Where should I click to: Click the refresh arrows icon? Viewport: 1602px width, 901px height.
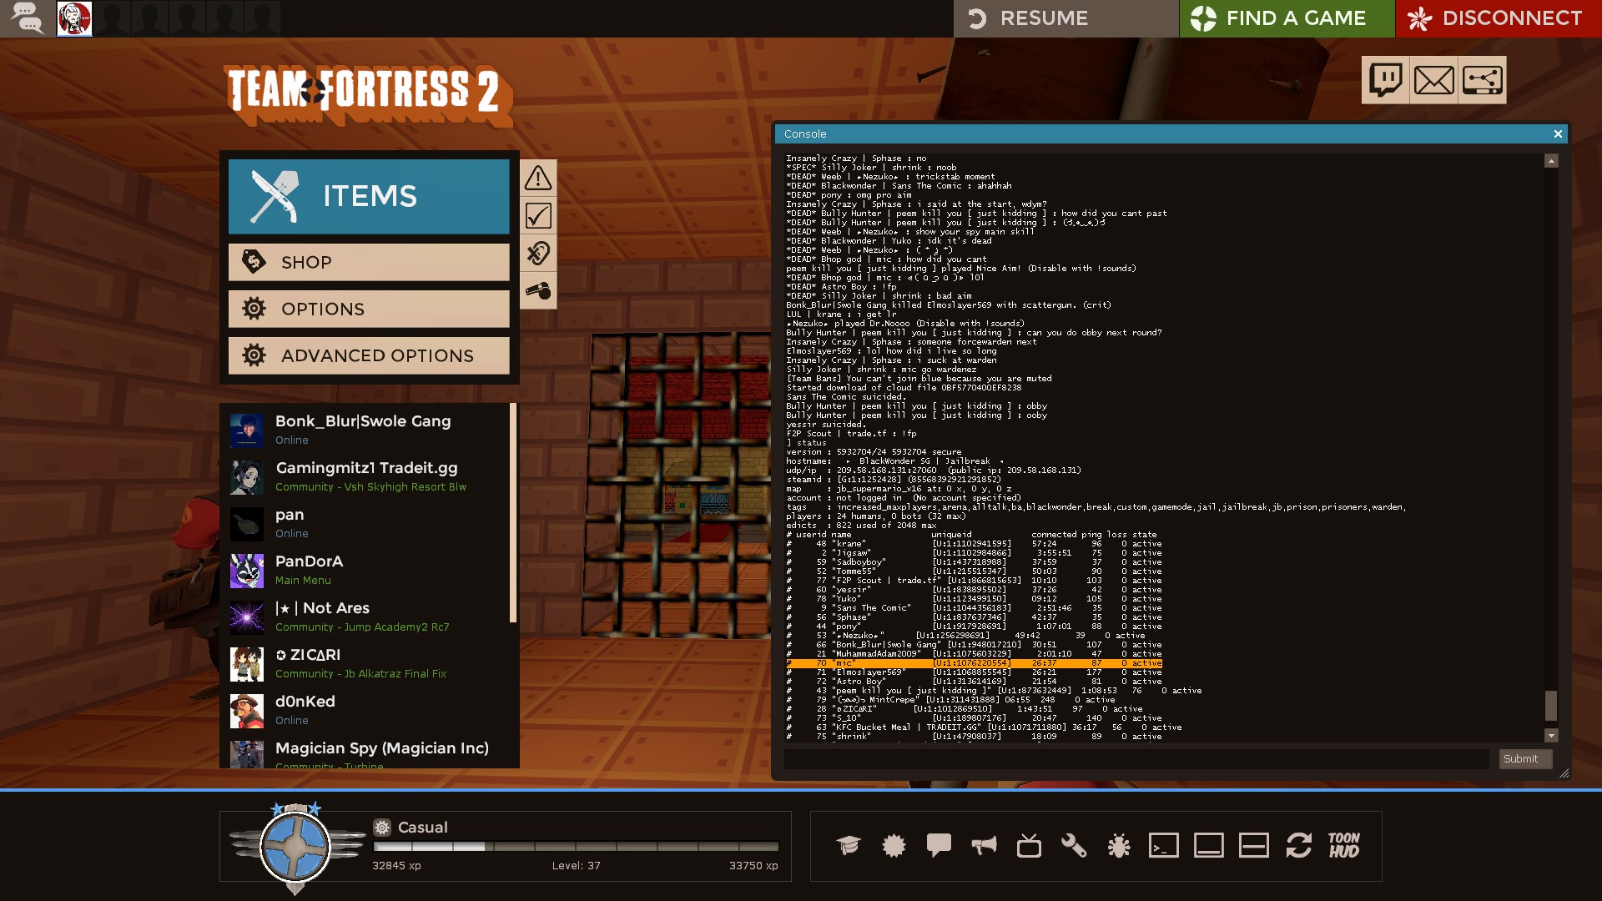coord(1299,845)
